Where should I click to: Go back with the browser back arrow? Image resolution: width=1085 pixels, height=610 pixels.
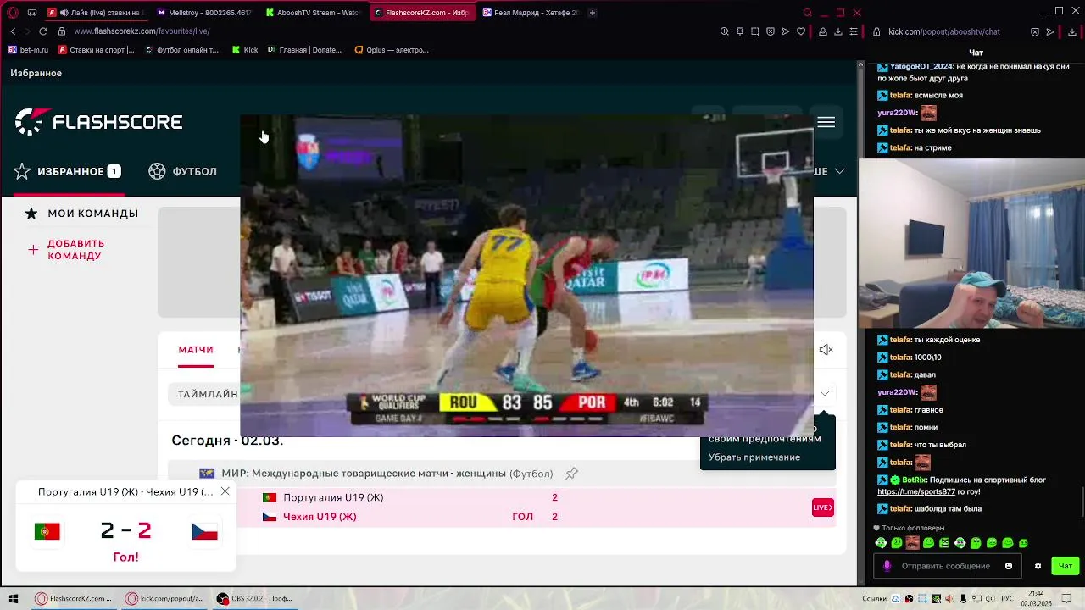click(13, 31)
